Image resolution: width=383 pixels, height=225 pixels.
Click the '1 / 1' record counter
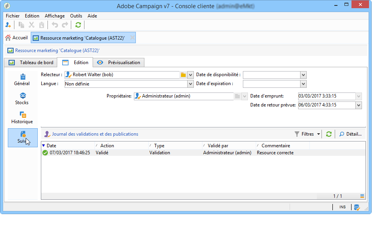point(337,196)
